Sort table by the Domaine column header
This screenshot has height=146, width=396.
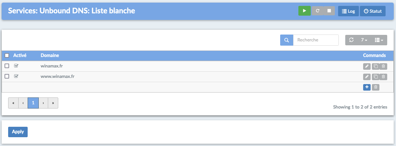[50, 55]
